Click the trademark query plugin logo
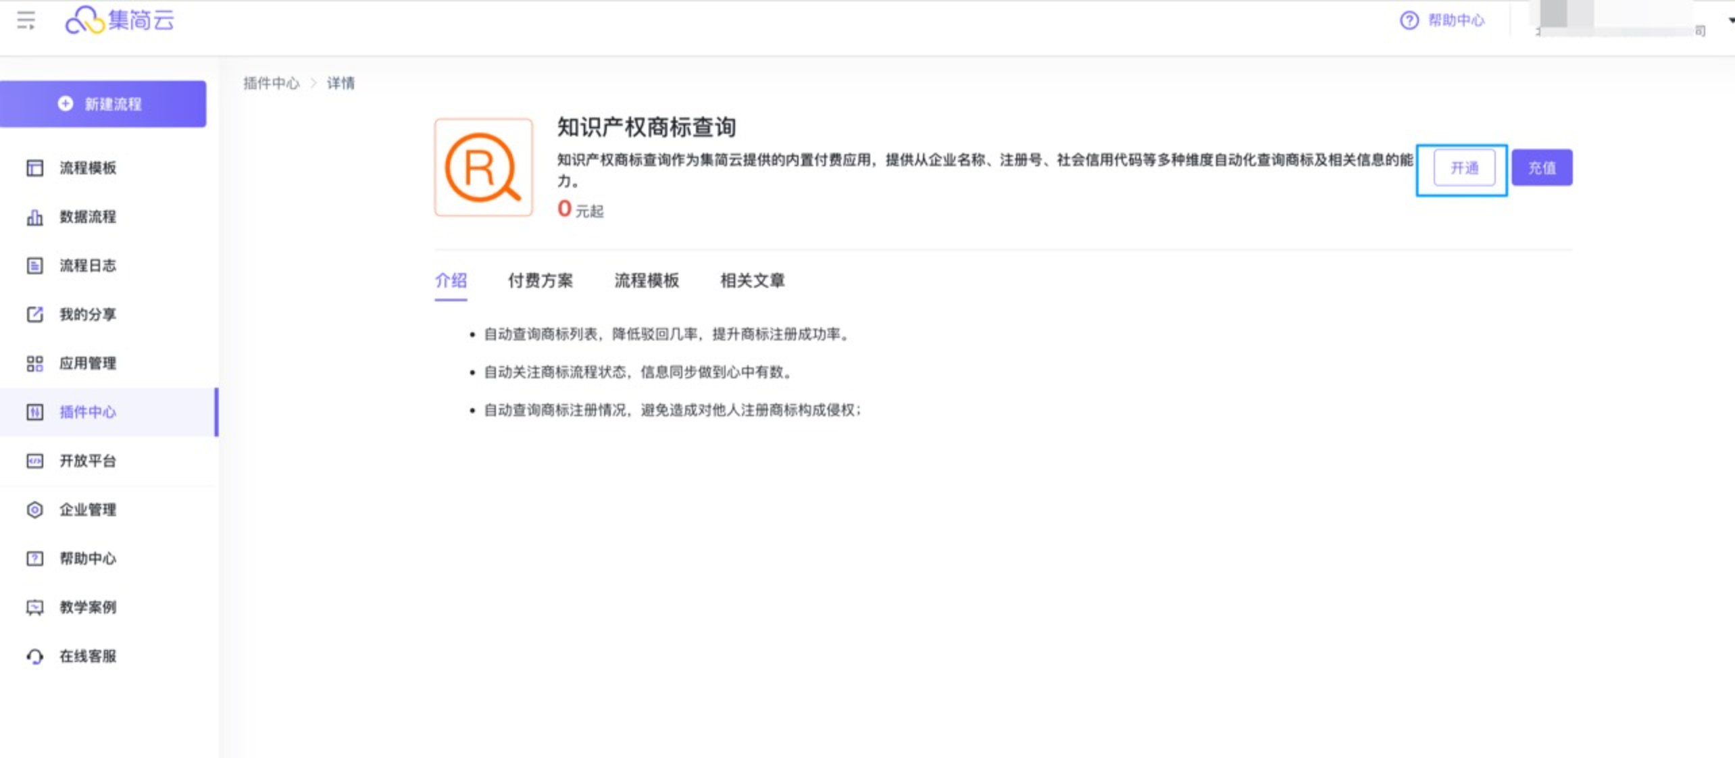The height and width of the screenshot is (758, 1735). (483, 168)
